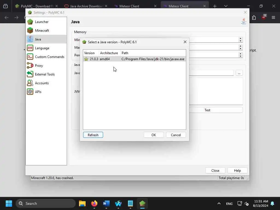Open External Tools settings
Image resolution: width=280 pixels, height=210 pixels.
tap(46, 74)
